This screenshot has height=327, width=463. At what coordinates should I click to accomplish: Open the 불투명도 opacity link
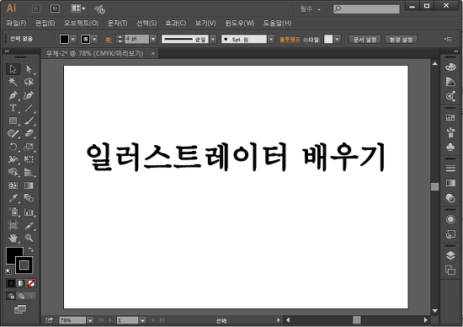(290, 40)
